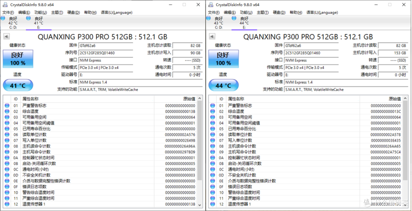Click status orb for 09 主机写命令计数, left window
412x211 pixels.
pyautogui.click(x=7, y=152)
